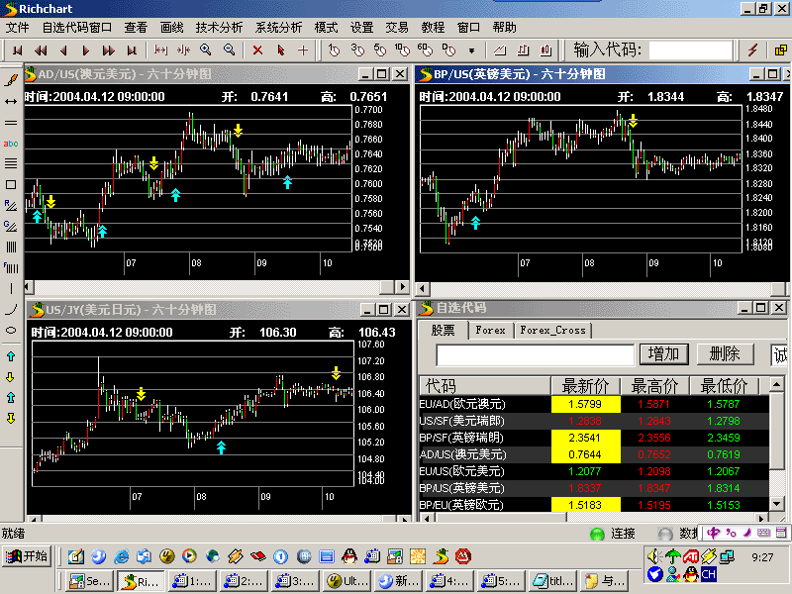Image resolution: width=792 pixels, height=594 pixels.
Task: Select the line chart style icon
Action: click(500, 50)
